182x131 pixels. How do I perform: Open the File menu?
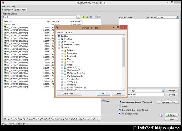pos(4,6)
